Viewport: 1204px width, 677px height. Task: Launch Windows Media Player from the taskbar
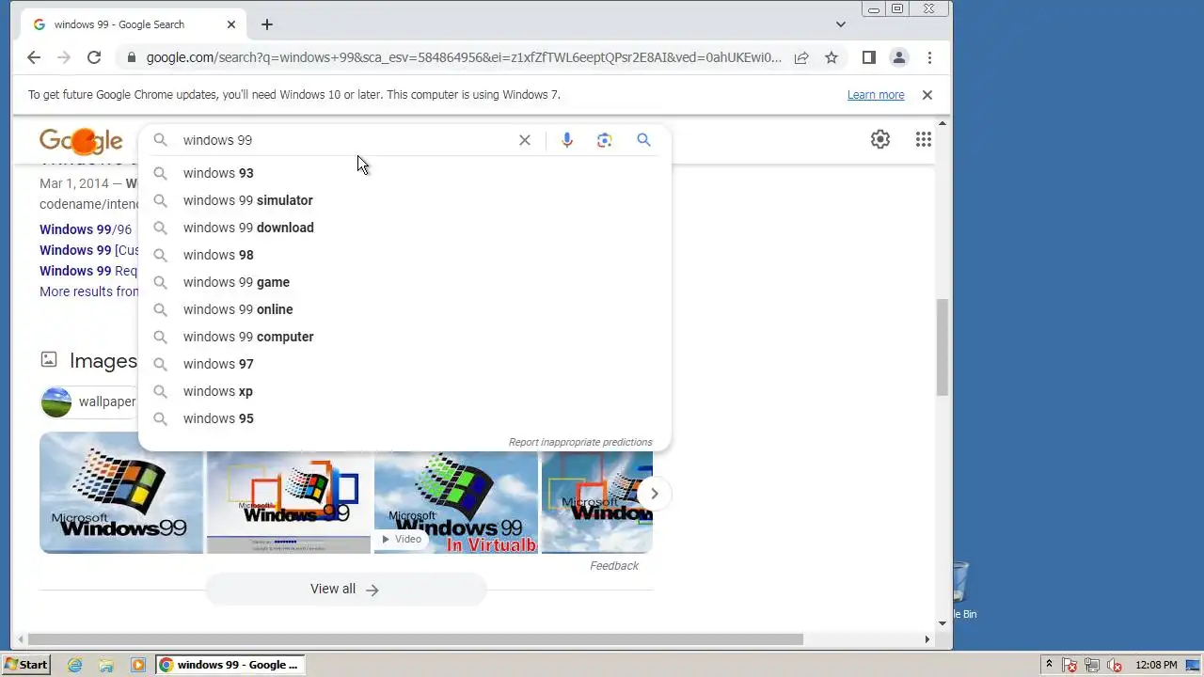138,665
